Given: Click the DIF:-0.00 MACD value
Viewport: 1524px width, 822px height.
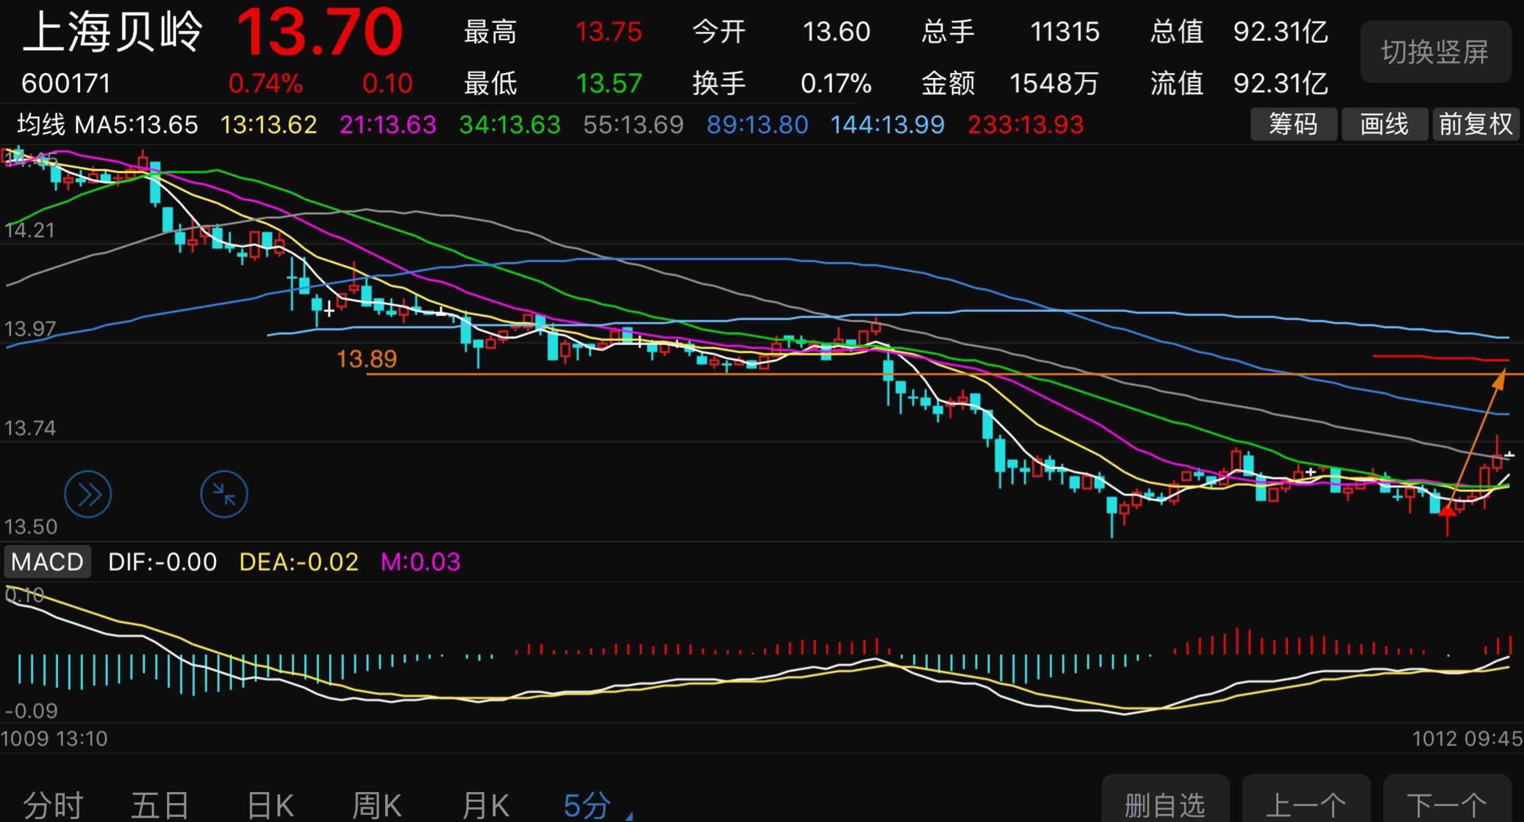Looking at the screenshot, I should pos(162,562).
